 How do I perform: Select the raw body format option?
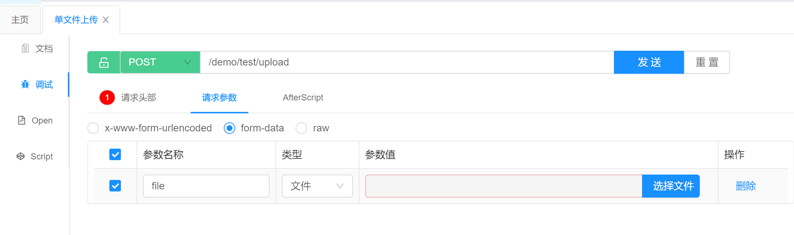click(x=301, y=128)
